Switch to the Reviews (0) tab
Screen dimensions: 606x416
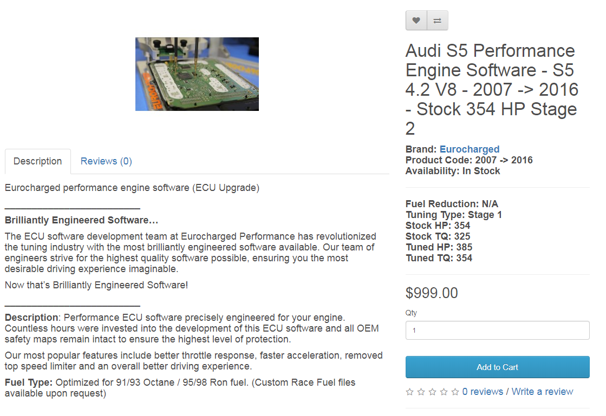tap(106, 161)
